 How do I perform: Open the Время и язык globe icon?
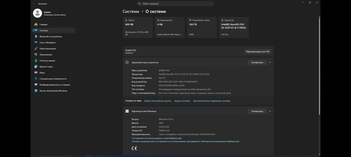coord(36,67)
